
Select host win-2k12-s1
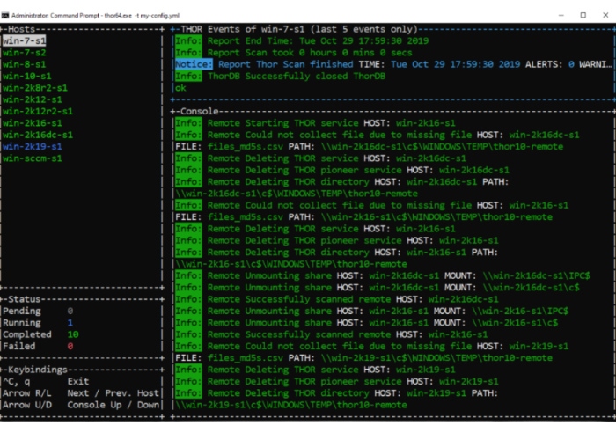tap(33, 99)
